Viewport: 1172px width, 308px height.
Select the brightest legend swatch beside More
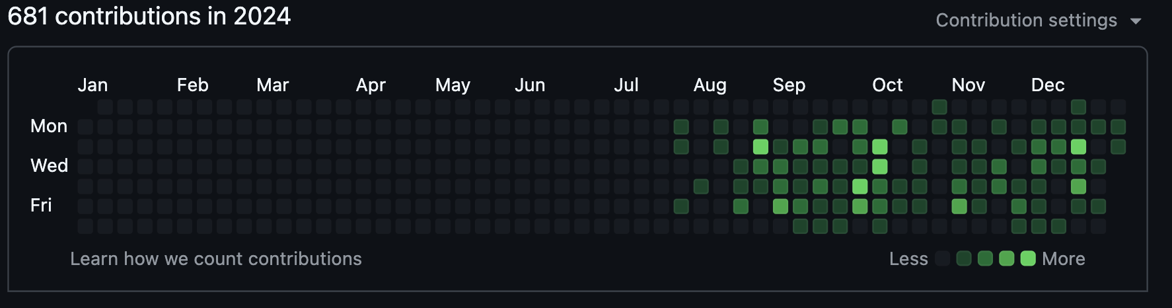pyautogui.click(x=1028, y=258)
